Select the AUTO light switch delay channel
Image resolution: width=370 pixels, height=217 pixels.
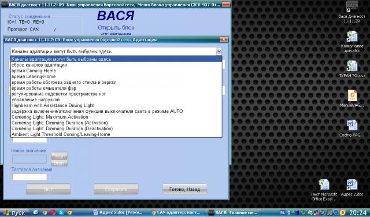116,111
